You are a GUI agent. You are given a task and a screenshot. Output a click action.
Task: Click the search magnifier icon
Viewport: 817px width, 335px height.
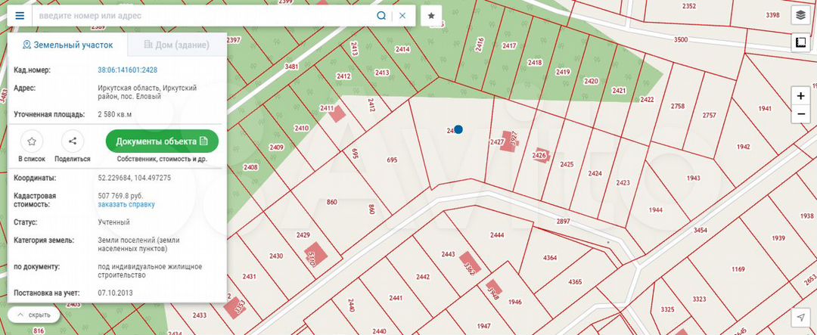(x=381, y=15)
